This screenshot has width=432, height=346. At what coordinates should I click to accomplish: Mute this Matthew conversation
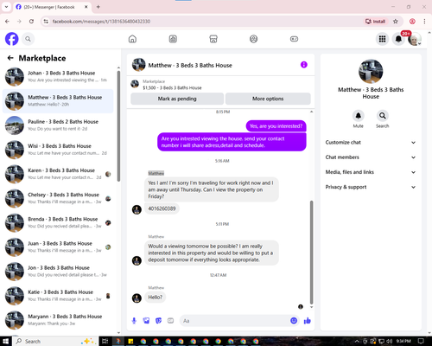click(359, 116)
